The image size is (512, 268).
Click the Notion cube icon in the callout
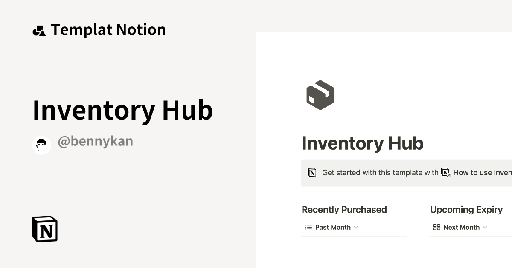312,173
